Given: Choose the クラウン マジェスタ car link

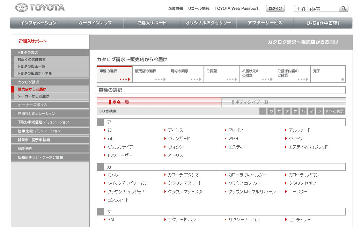Looking at the screenshot, I should tap(185, 191).
